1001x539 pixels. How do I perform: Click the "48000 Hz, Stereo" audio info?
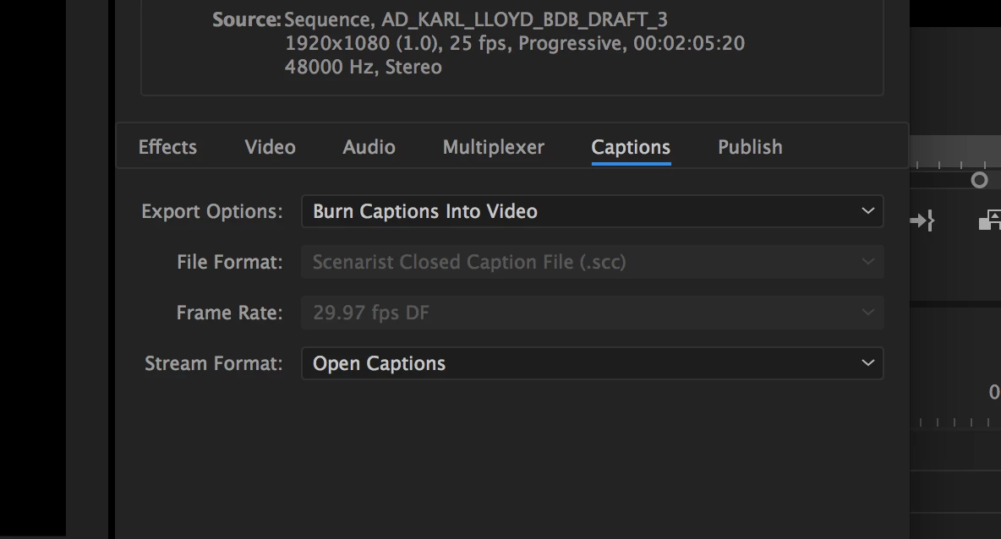(364, 67)
